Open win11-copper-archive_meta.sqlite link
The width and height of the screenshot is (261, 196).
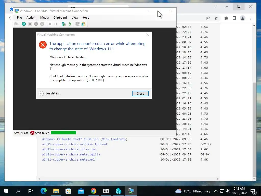click(x=71, y=154)
